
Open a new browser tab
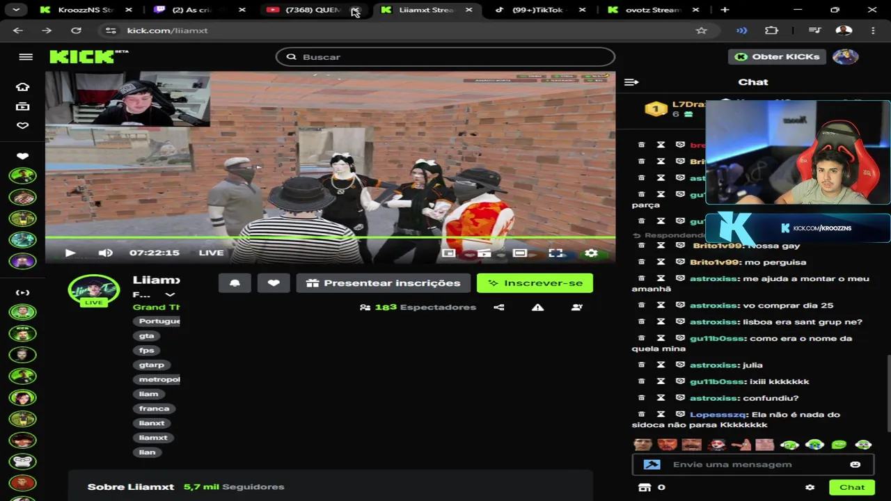point(725,10)
